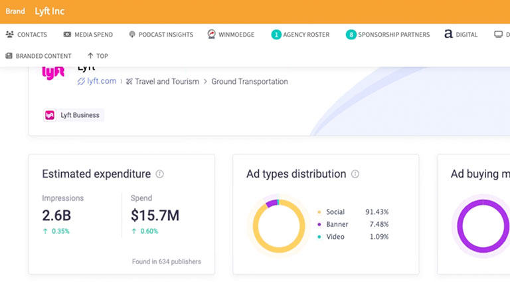This screenshot has width=510, height=292.
Task: Open the Contacts tab
Action: click(27, 35)
